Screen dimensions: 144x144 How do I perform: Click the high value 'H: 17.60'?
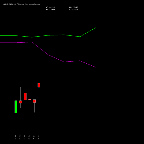(74, 7)
